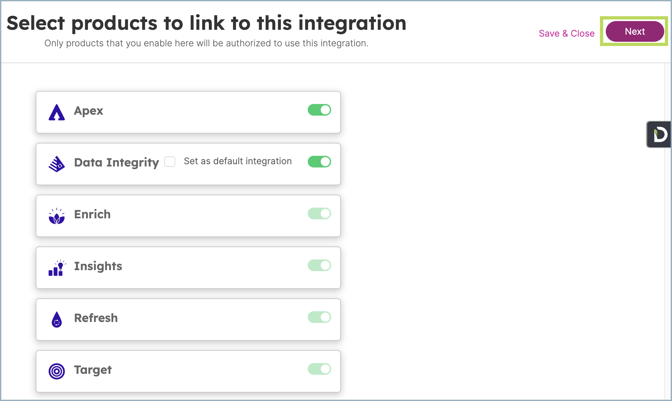672x401 pixels.
Task: Click the vertical scrollbar on the right
Action: pos(667,231)
